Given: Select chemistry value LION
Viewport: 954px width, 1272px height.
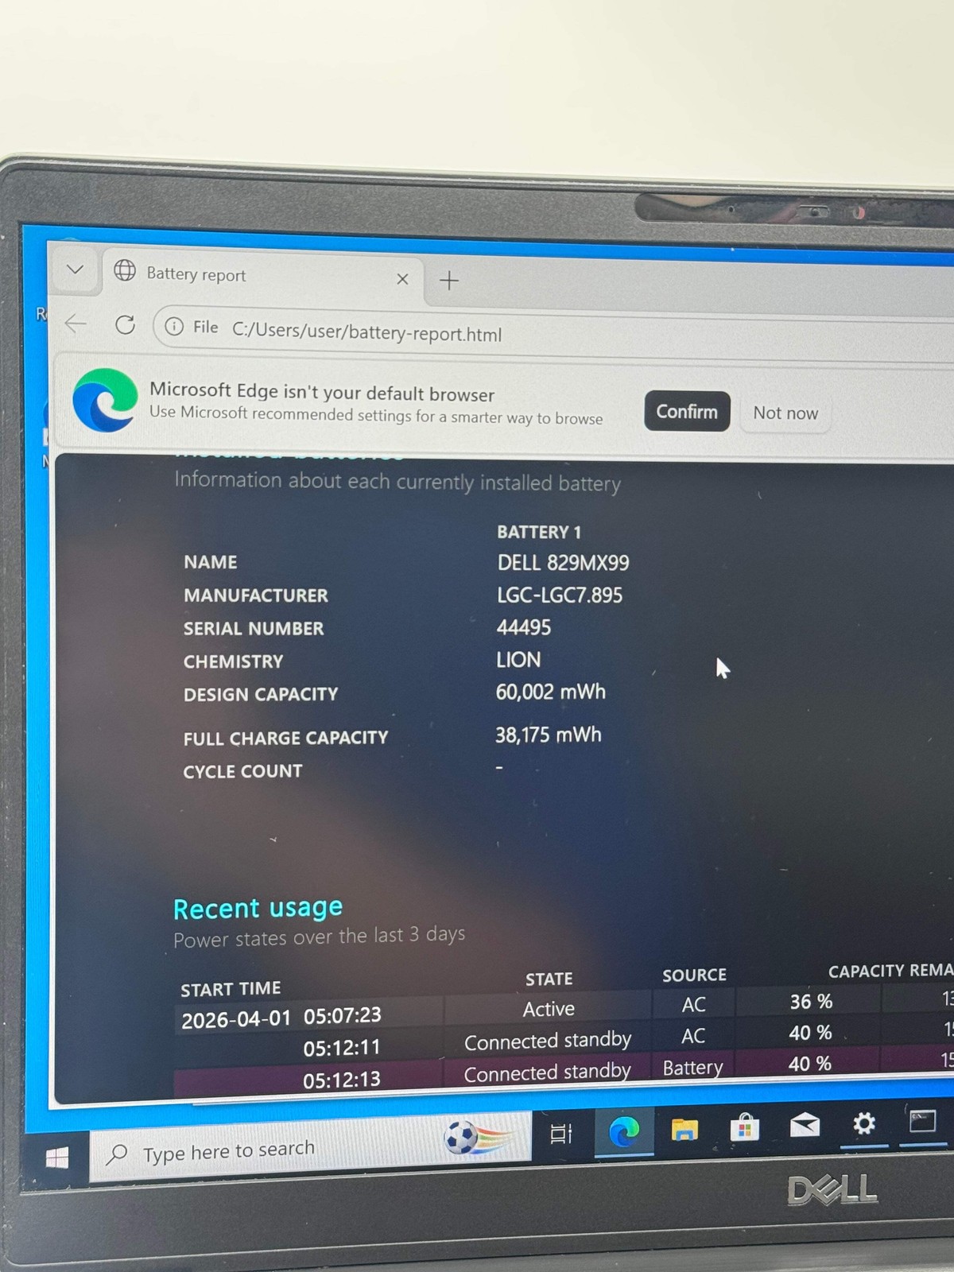Looking at the screenshot, I should (518, 660).
